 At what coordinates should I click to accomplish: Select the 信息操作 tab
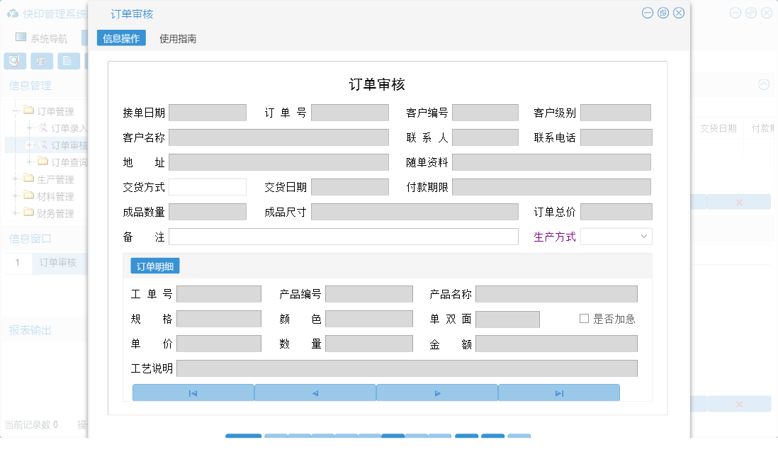click(121, 39)
